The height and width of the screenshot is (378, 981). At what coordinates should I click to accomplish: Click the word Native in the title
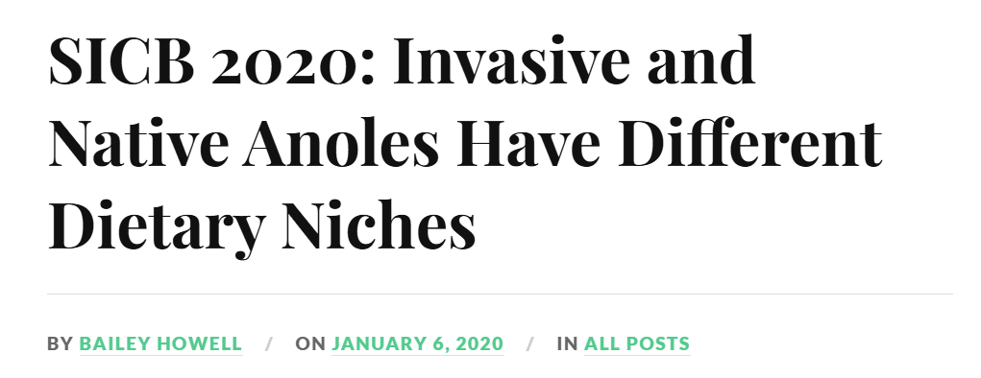tap(139, 144)
